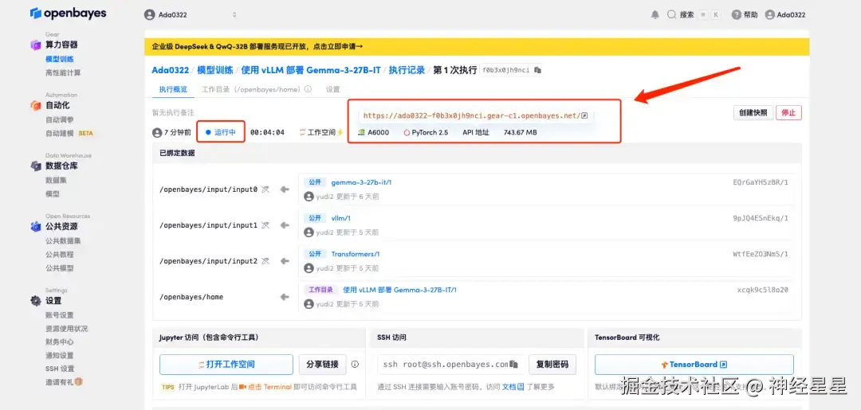Click arrow icon in input0 row
The width and height of the screenshot is (861, 410).
tap(285, 189)
